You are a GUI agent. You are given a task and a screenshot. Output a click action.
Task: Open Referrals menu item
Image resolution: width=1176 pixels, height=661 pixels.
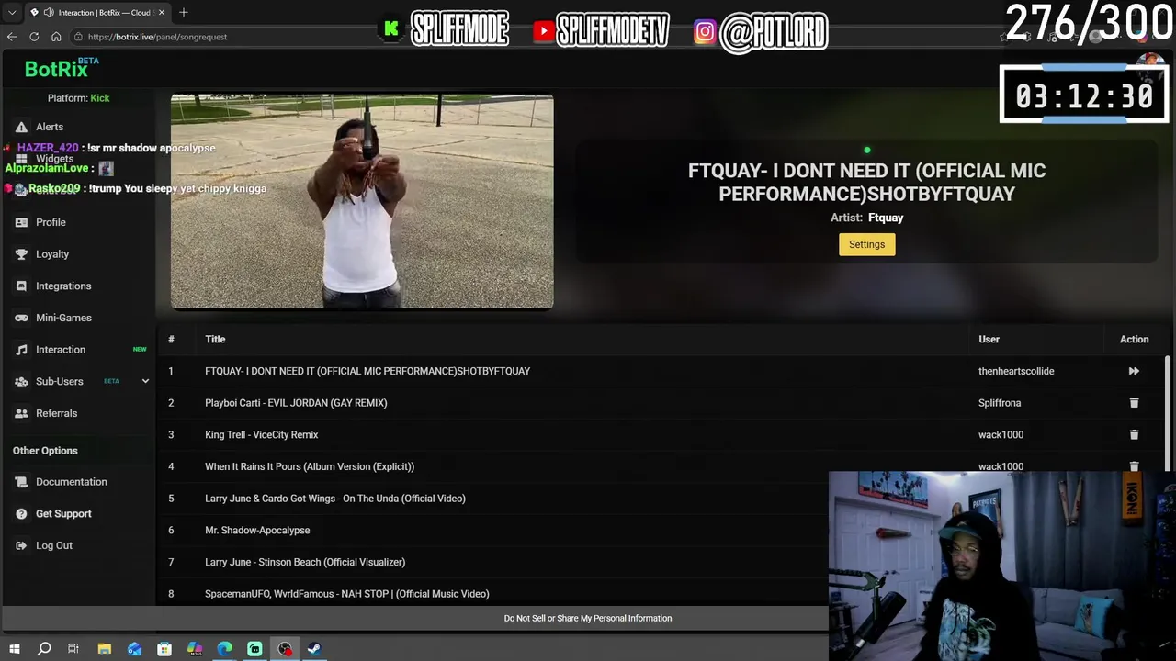(x=56, y=413)
